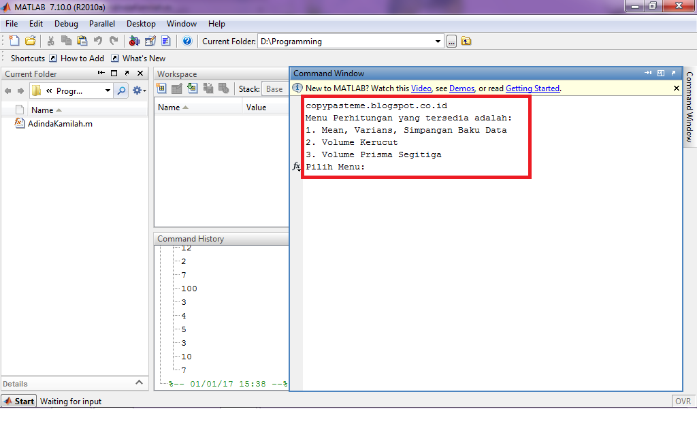The image size is (697, 426).
Task: Open the folder path dropdown showing Progr...
Action: coord(109,90)
